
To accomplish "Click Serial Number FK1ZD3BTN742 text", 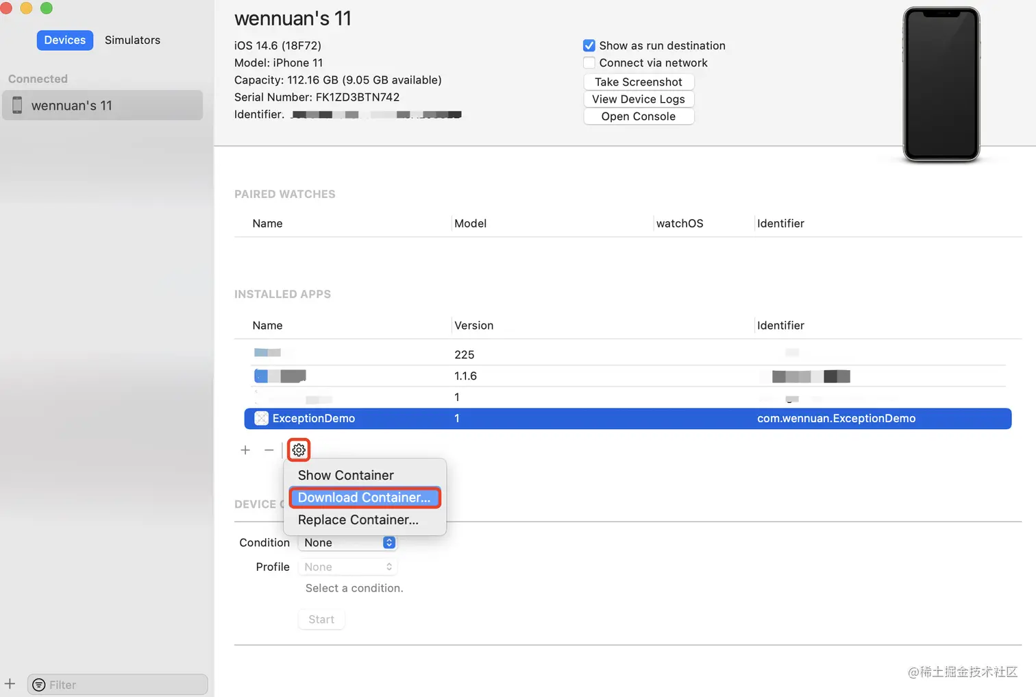I will point(317,97).
